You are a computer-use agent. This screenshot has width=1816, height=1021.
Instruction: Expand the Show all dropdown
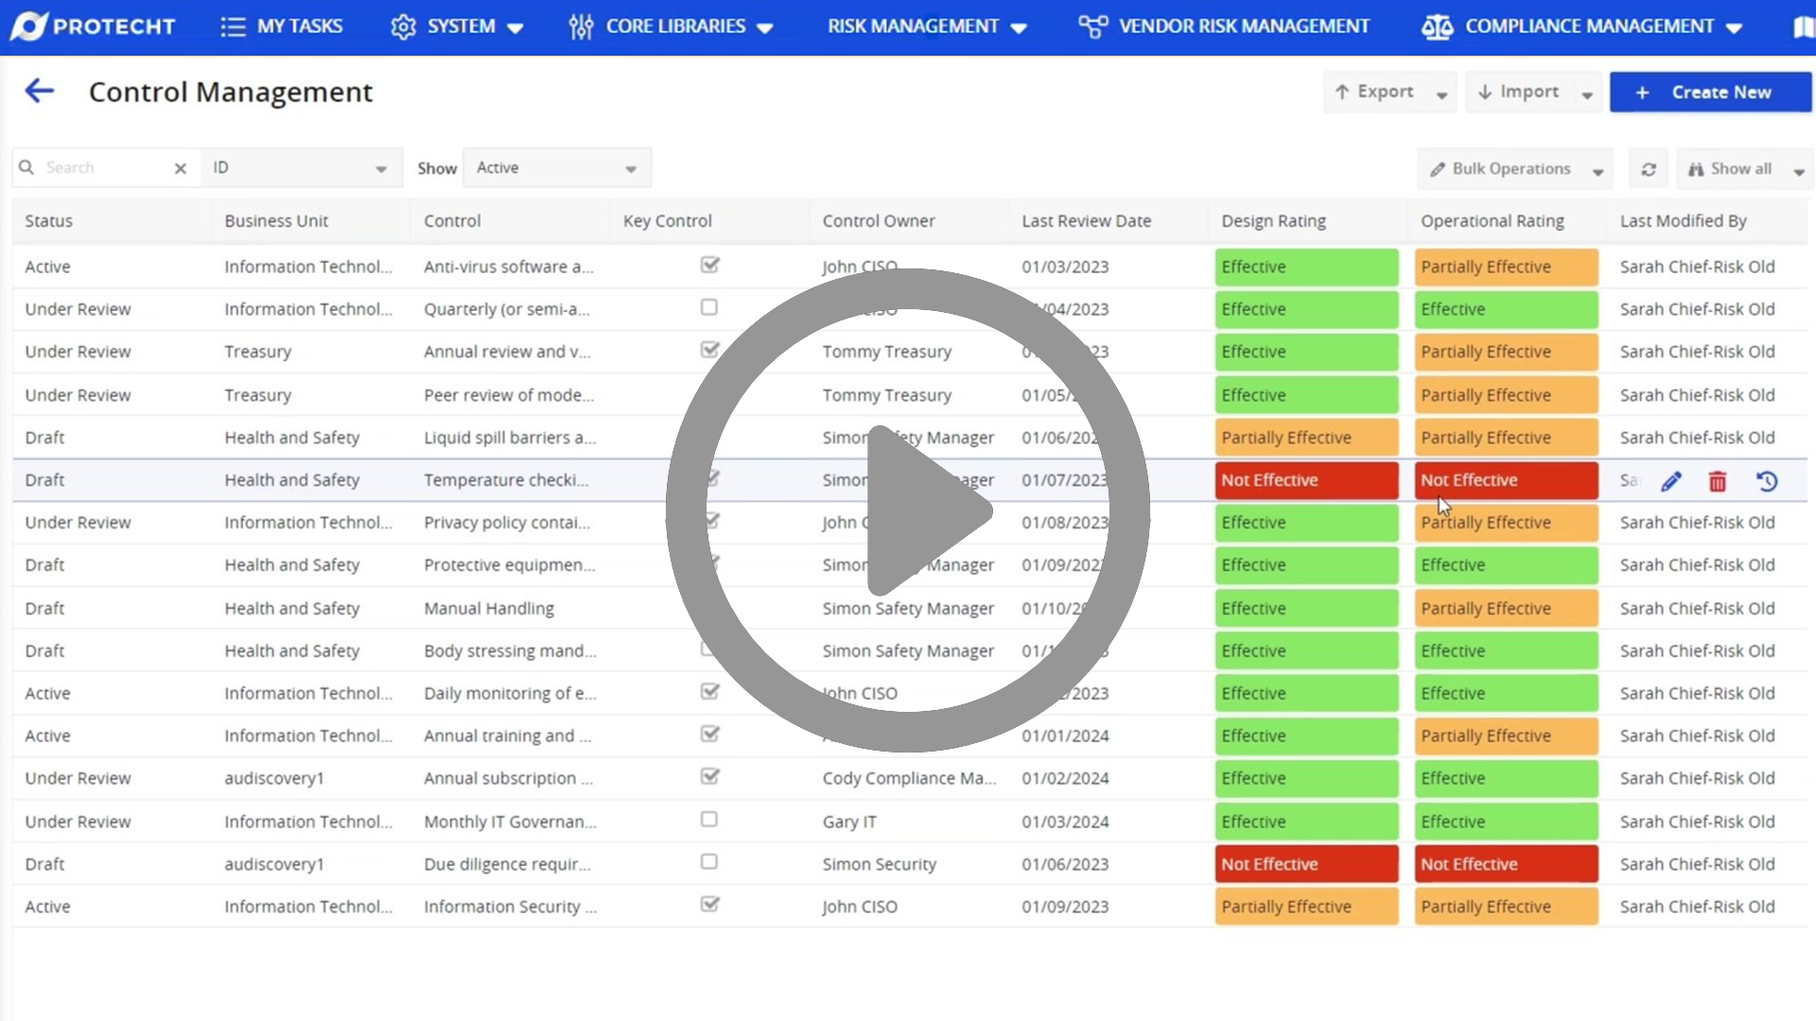click(1744, 168)
